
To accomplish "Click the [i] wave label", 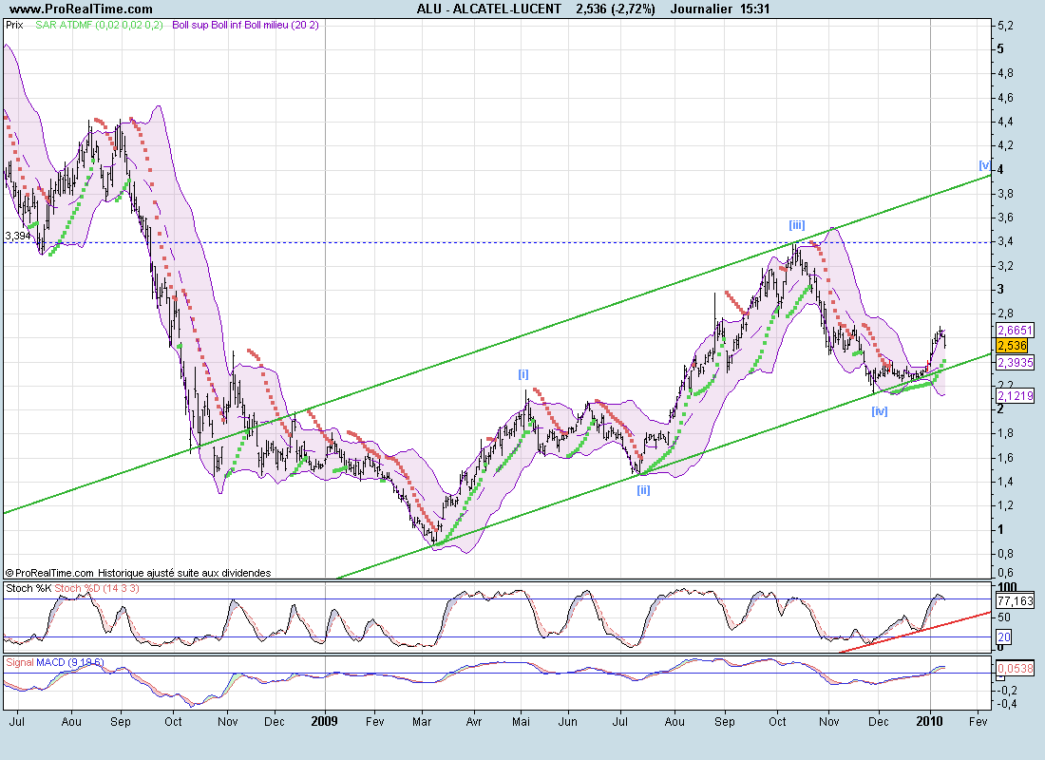I will [523, 374].
